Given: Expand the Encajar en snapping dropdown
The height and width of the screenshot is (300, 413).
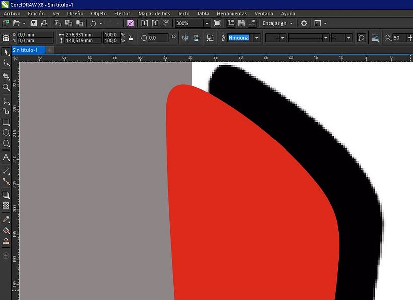Looking at the screenshot, I should pos(290,23).
